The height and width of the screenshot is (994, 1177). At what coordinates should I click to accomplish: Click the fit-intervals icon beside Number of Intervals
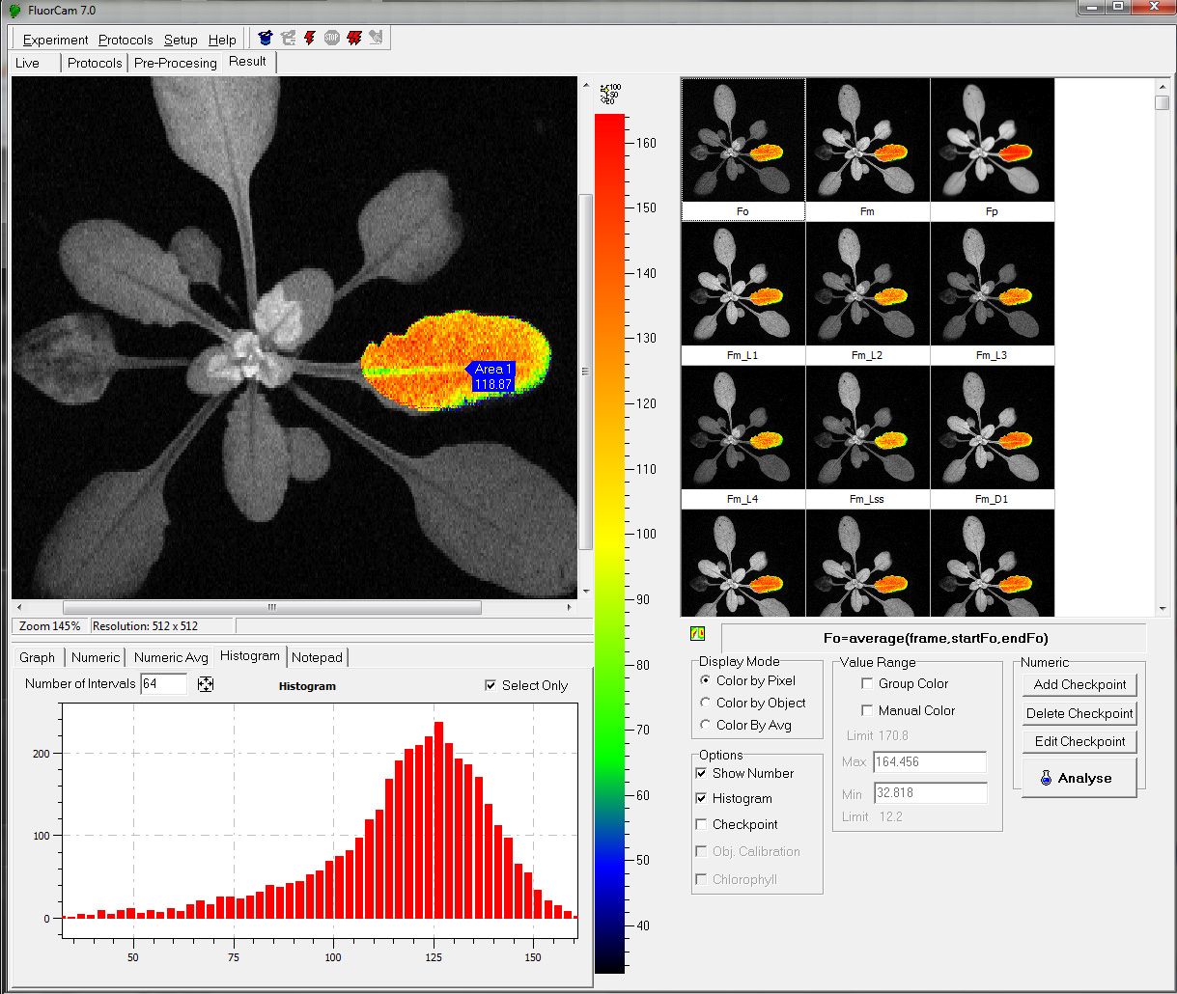[x=205, y=684]
